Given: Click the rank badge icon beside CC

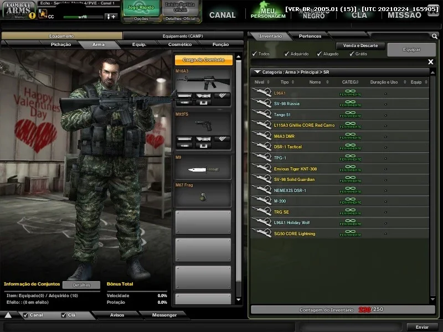Looking at the screenshot, I should click(x=43, y=13).
